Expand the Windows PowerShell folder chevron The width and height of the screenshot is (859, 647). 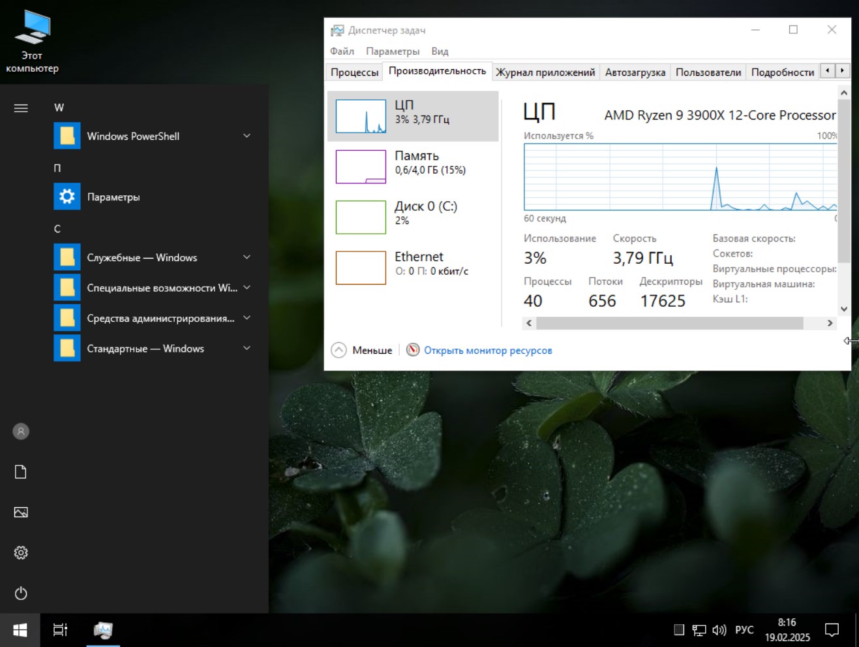247,136
